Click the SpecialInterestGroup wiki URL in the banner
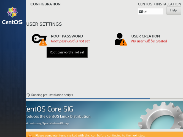 pos(47,123)
